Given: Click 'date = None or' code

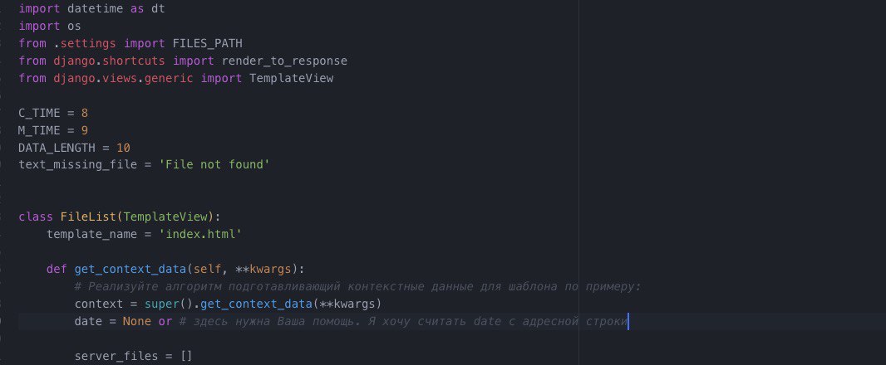Looking at the screenshot, I should pos(123,322).
